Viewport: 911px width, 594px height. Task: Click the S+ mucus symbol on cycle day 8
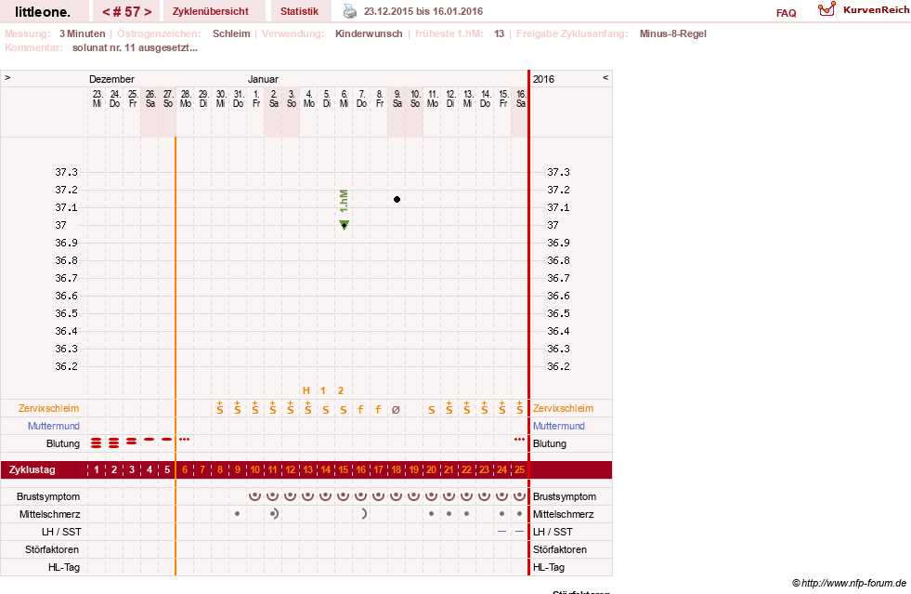(x=219, y=407)
